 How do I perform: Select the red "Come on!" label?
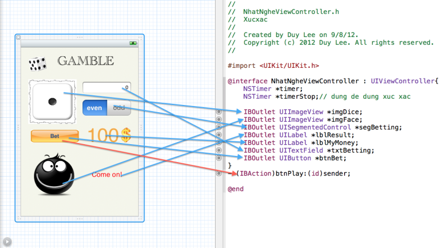click(107, 175)
